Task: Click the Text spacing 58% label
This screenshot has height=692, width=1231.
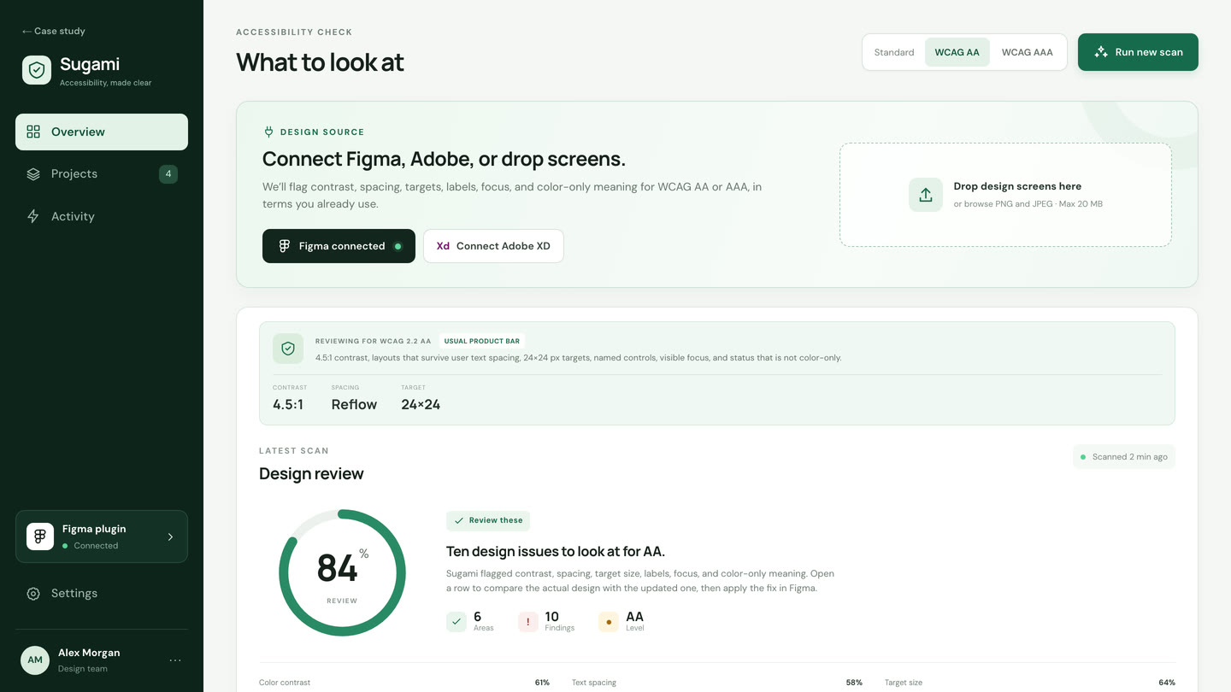Action: [x=717, y=683]
